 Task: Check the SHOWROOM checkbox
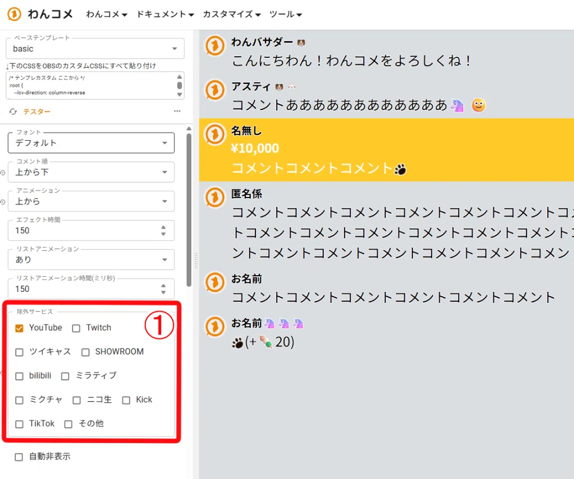[x=85, y=352]
